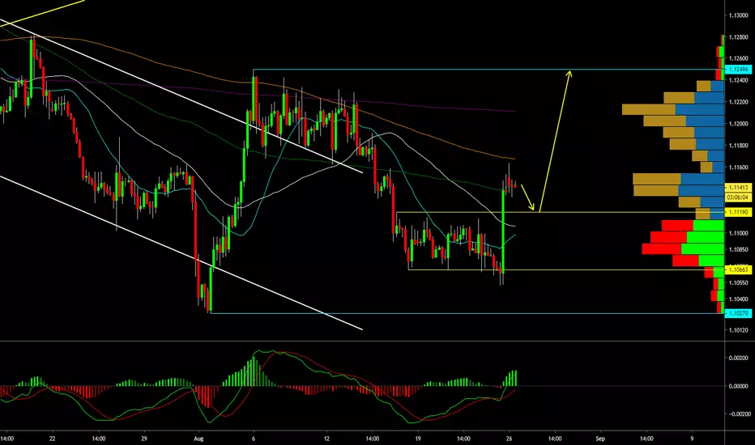This screenshot has width=755, height=445.
Task: Click 1.11600 on the price scale
Action: (739, 167)
